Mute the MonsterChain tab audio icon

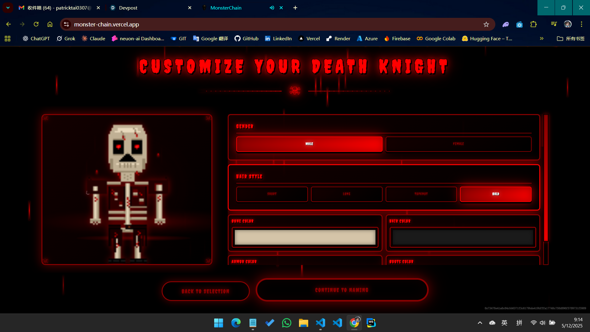coord(272,8)
